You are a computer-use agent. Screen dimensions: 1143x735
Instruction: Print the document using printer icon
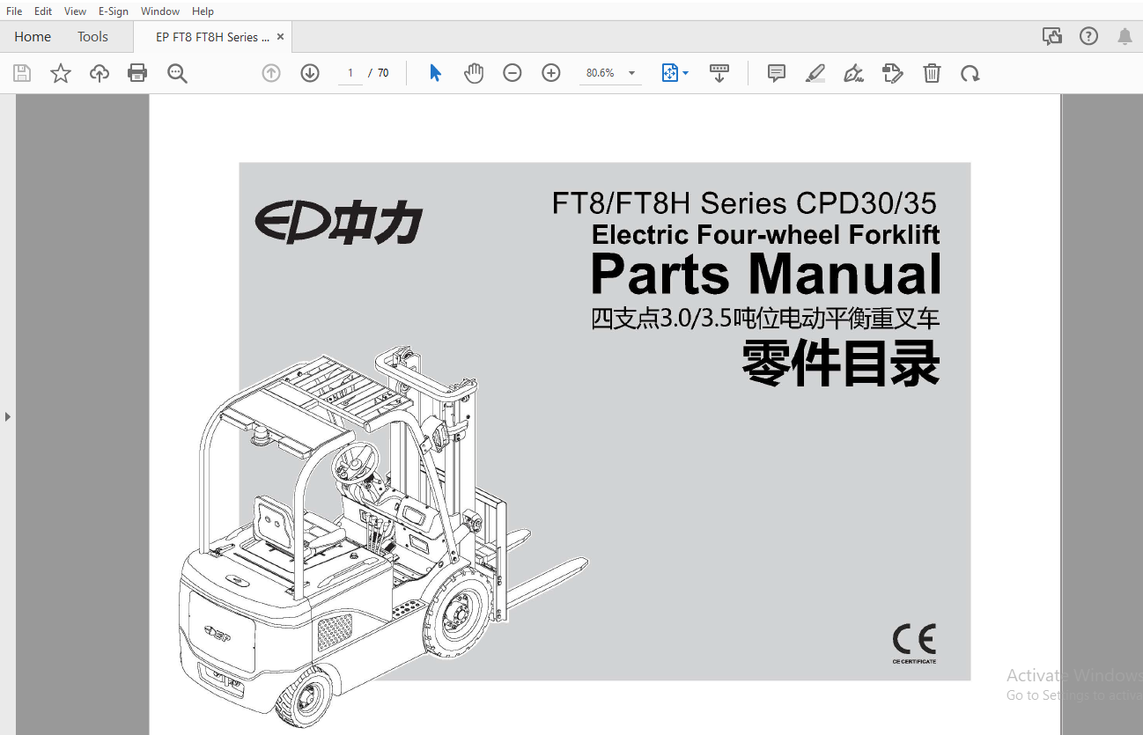(x=138, y=73)
